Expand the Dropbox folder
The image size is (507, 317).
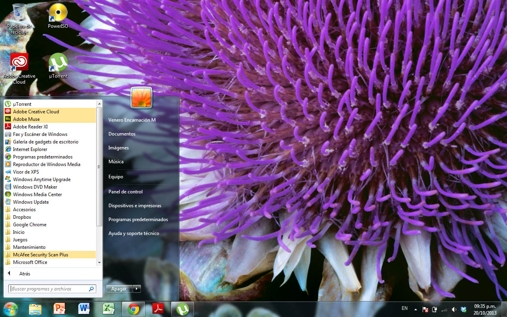click(x=50, y=217)
